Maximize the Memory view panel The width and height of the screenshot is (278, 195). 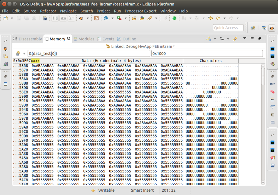coord(260,38)
